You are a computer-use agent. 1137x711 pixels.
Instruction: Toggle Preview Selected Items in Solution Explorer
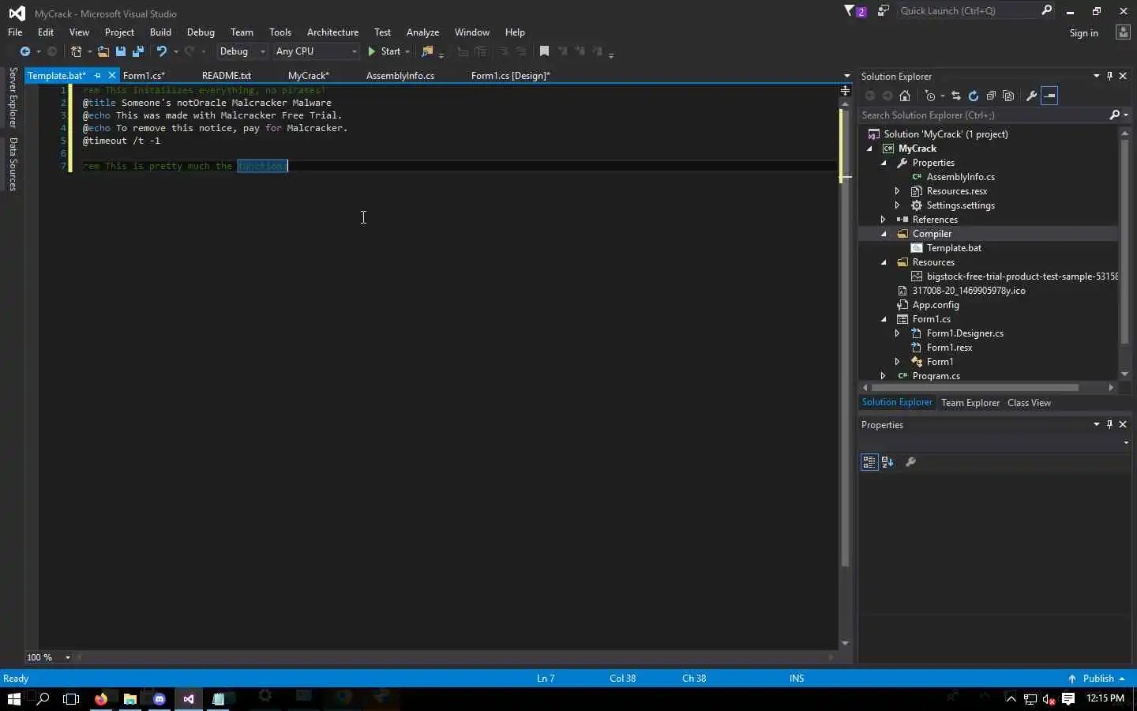tap(1049, 96)
